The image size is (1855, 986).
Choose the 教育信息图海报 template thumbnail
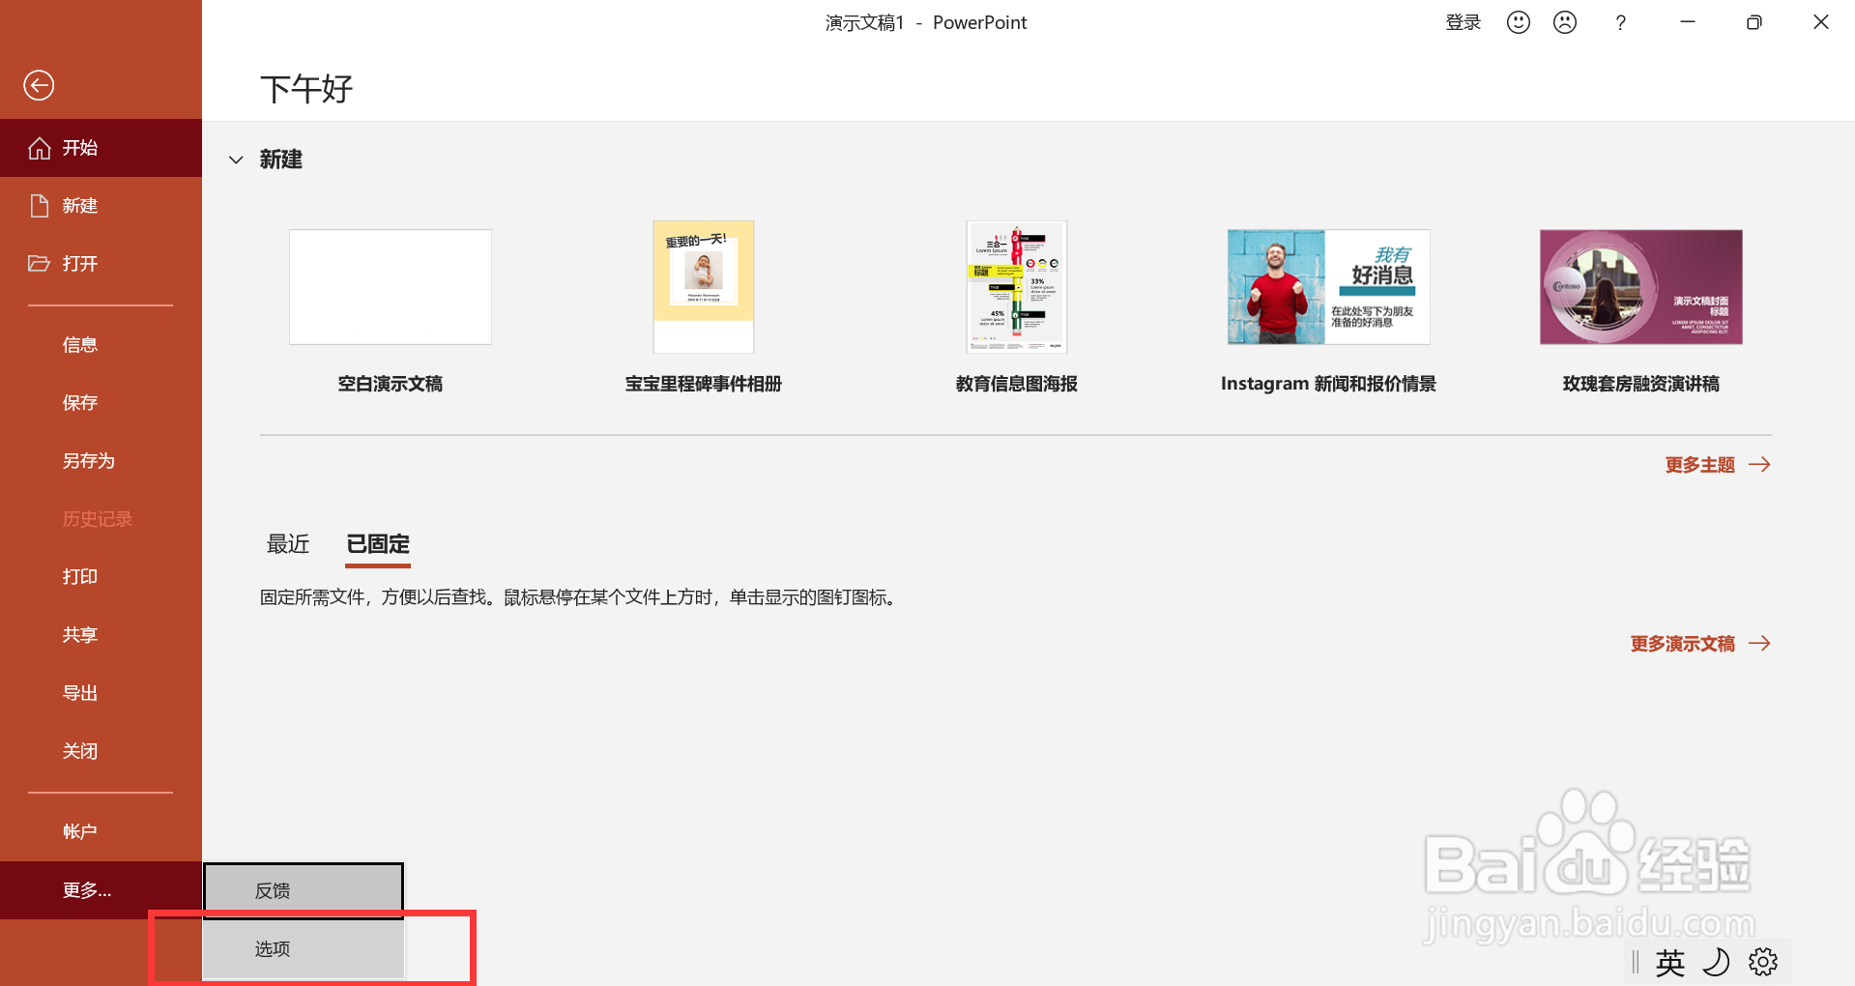point(1017,287)
